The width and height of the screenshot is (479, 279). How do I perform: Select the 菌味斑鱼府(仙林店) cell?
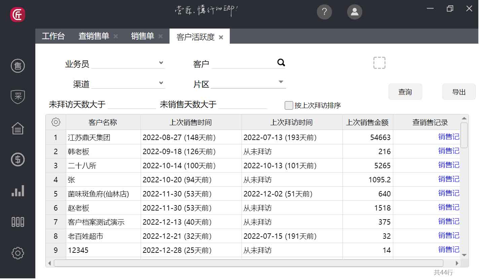[x=103, y=194]
